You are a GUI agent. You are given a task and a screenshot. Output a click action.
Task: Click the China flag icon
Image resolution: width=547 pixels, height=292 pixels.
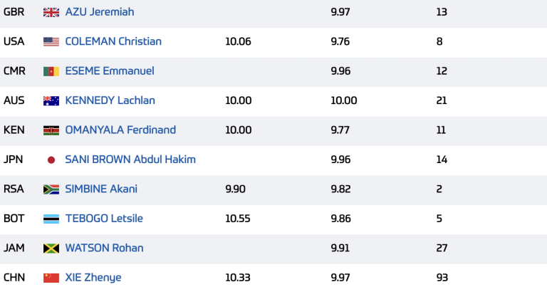[51, 278]
